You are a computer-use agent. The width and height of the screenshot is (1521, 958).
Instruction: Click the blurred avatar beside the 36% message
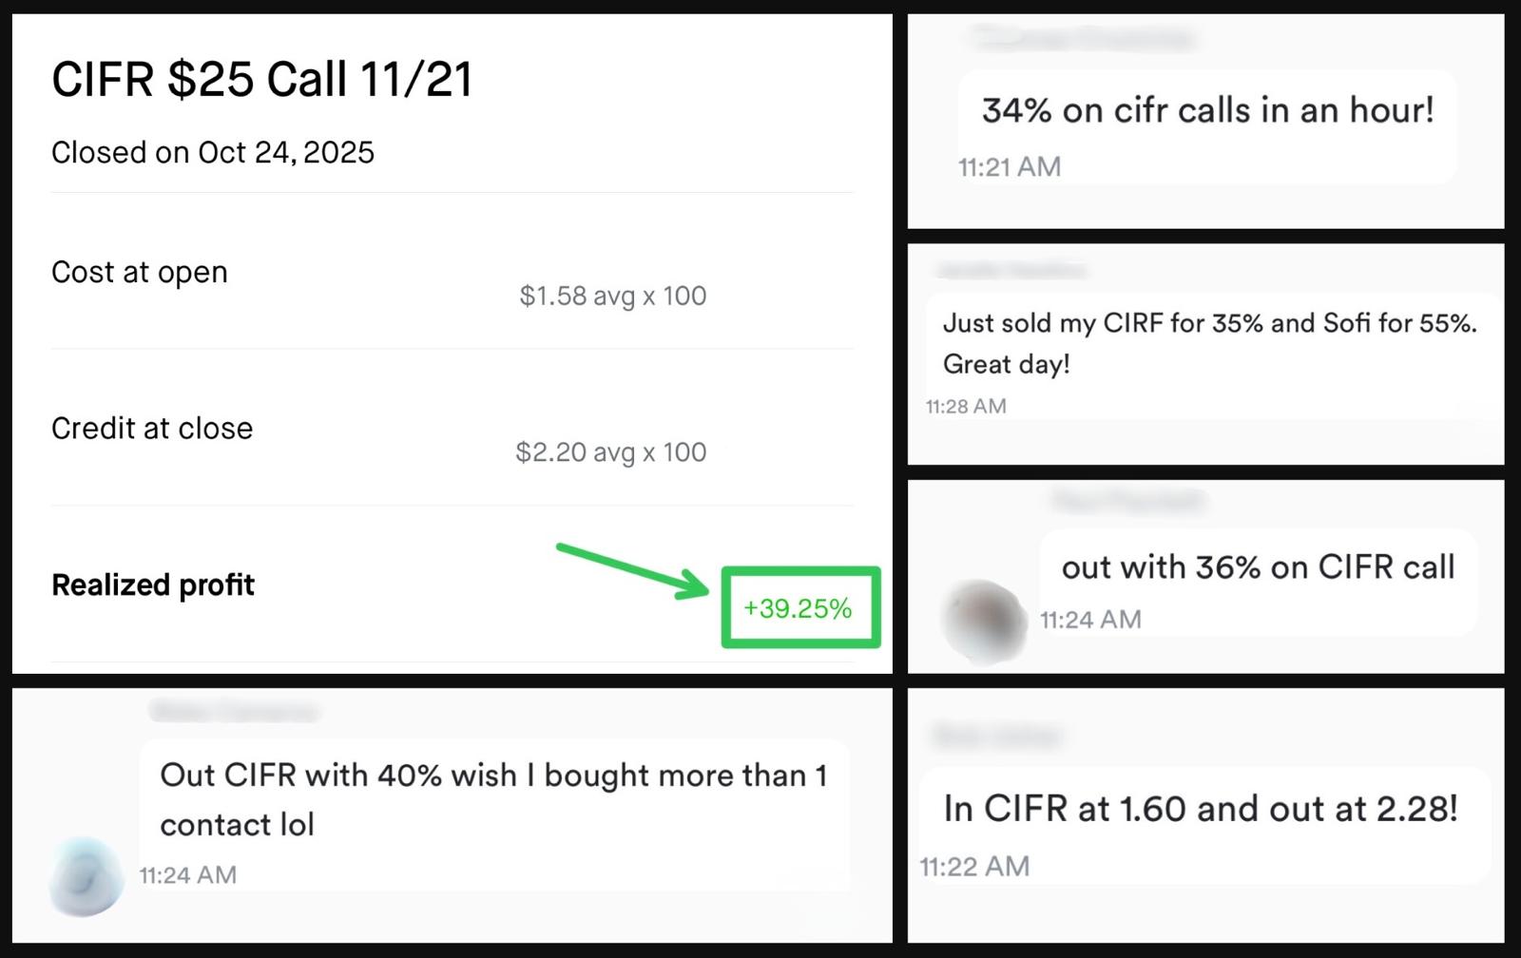click(984, 619)
